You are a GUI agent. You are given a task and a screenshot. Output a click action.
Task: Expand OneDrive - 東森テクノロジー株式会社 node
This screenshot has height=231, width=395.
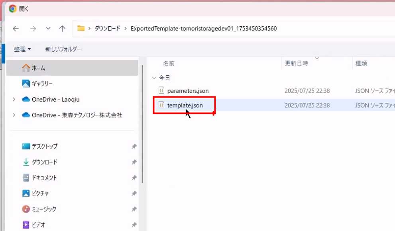14,115
